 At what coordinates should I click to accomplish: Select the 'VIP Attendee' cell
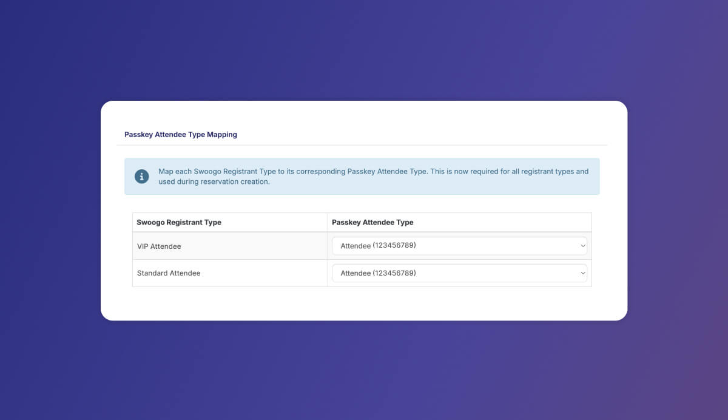coord(230,246)
